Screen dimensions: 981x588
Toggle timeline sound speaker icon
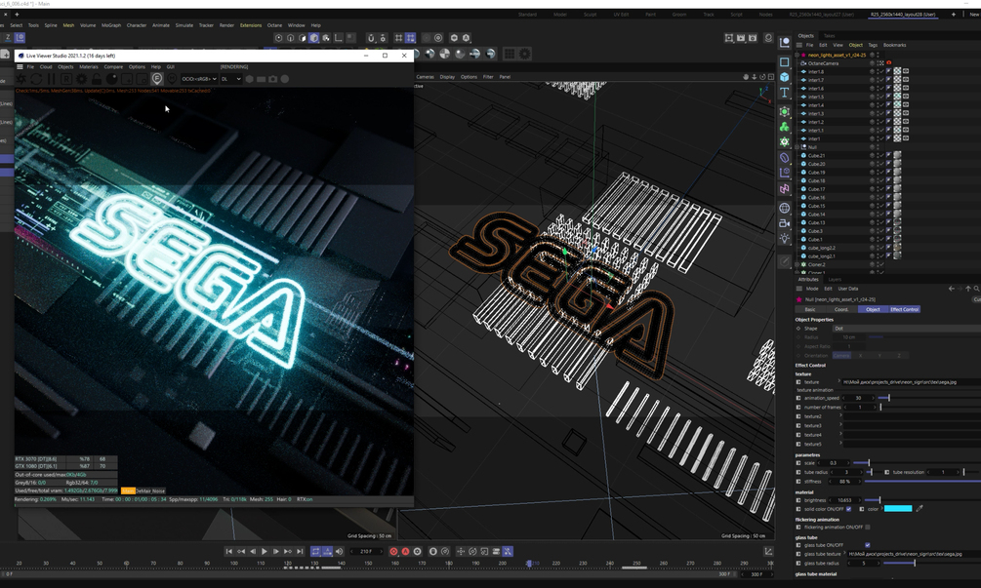tap(339, 551)
